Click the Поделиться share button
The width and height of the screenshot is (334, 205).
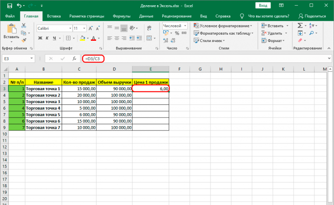tap(312, 16)
